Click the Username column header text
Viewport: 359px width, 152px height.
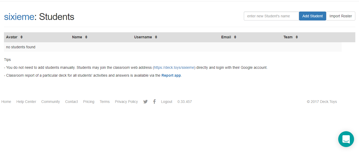pos(143,37)
